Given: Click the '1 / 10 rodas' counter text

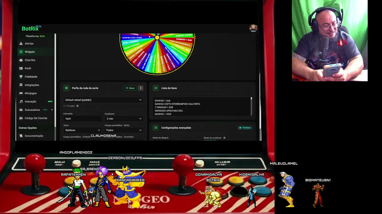Looking at the screenshot, I should click(x=69, y=106).
